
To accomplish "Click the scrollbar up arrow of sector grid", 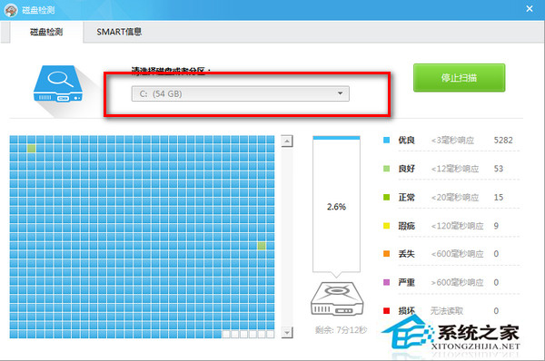I will (x=287, y=141).
